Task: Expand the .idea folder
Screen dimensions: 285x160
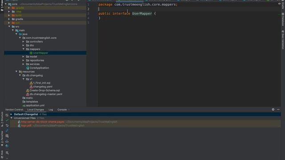Action: pyautogui.click(x=9, y=12)
